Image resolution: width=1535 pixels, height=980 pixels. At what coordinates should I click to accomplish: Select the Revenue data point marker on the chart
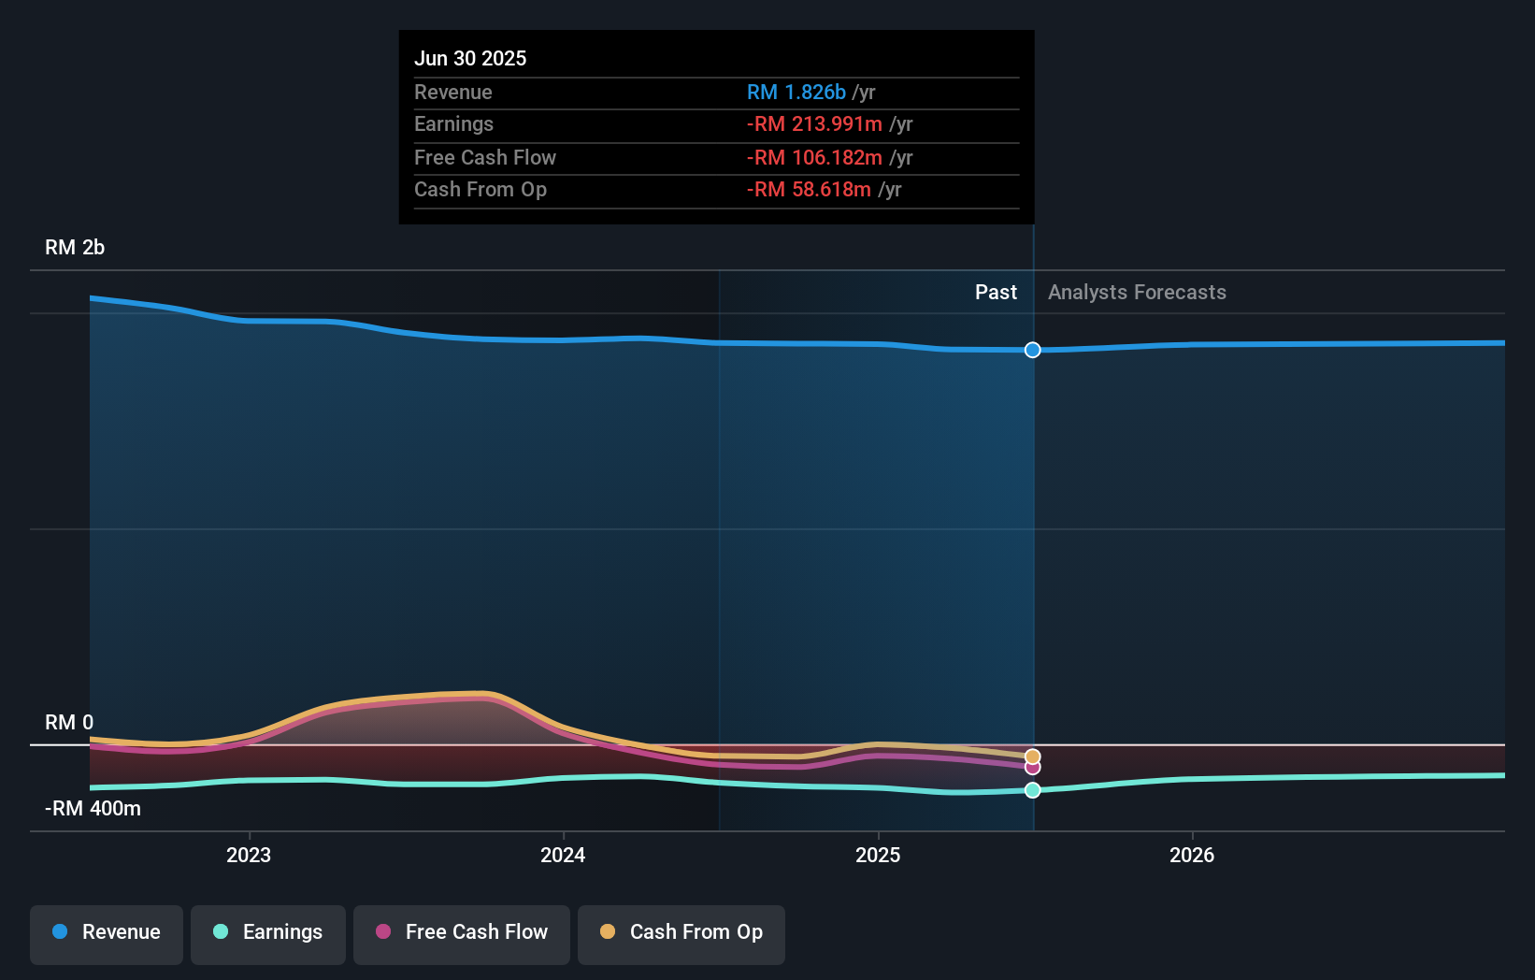tap(1032, 350)
